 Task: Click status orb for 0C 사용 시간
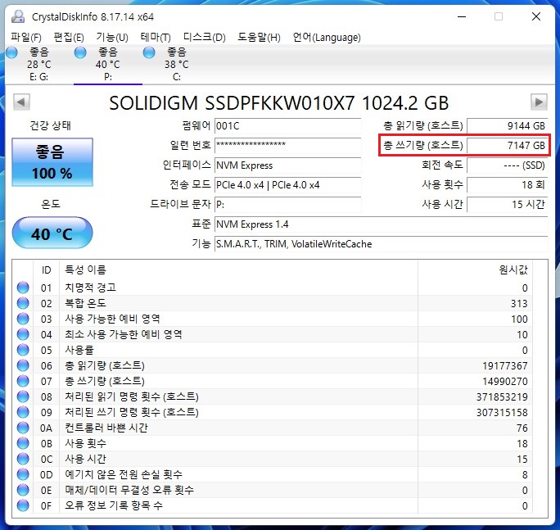[23, 459]
